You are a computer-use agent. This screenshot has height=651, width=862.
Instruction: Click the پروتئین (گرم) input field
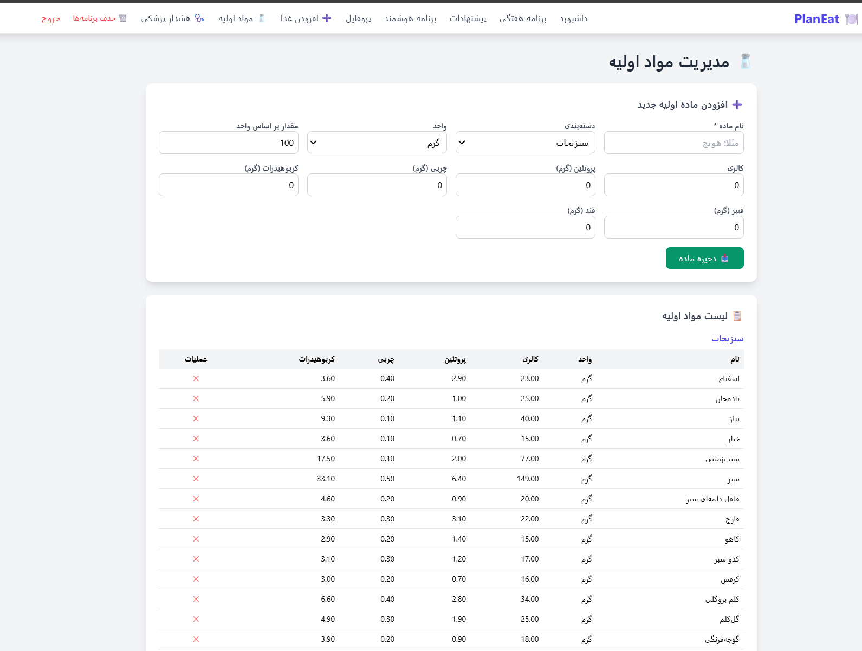(526, 185)
